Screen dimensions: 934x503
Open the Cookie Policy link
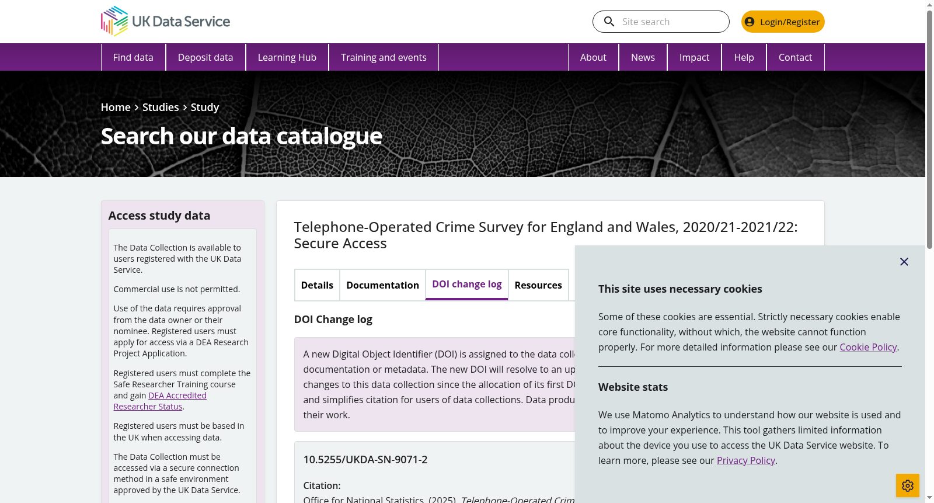[868, 347]
